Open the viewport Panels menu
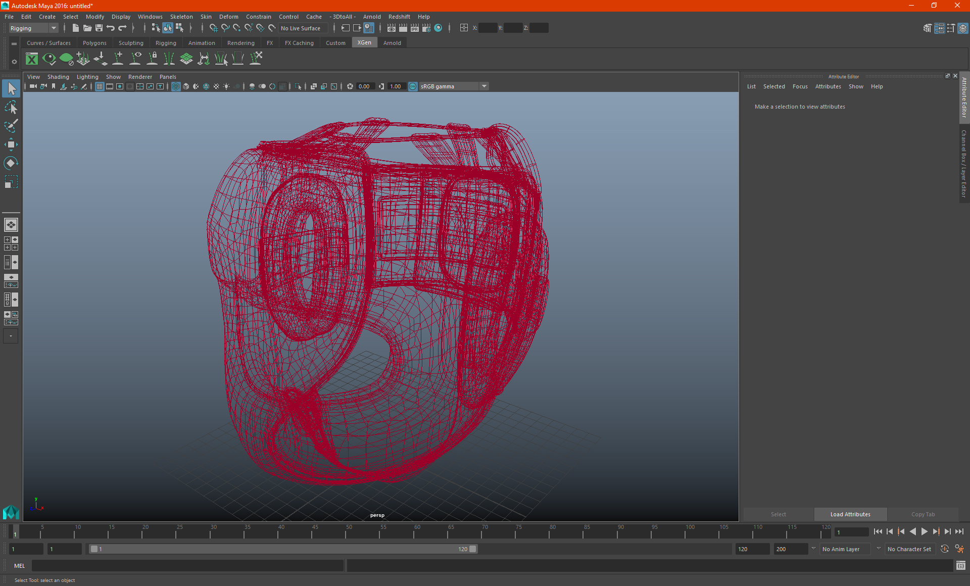This screenshot has height=586, width=970. 168,77
